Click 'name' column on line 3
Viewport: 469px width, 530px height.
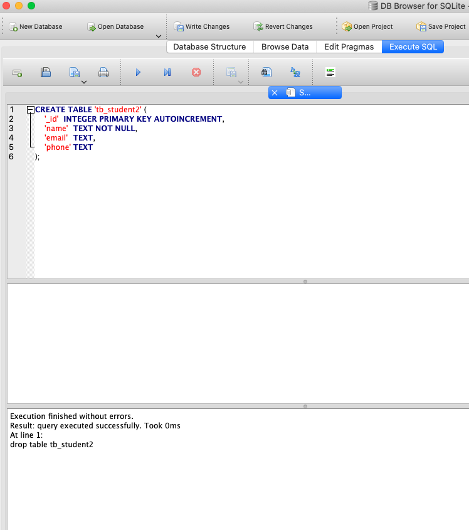tap(56, 129)
